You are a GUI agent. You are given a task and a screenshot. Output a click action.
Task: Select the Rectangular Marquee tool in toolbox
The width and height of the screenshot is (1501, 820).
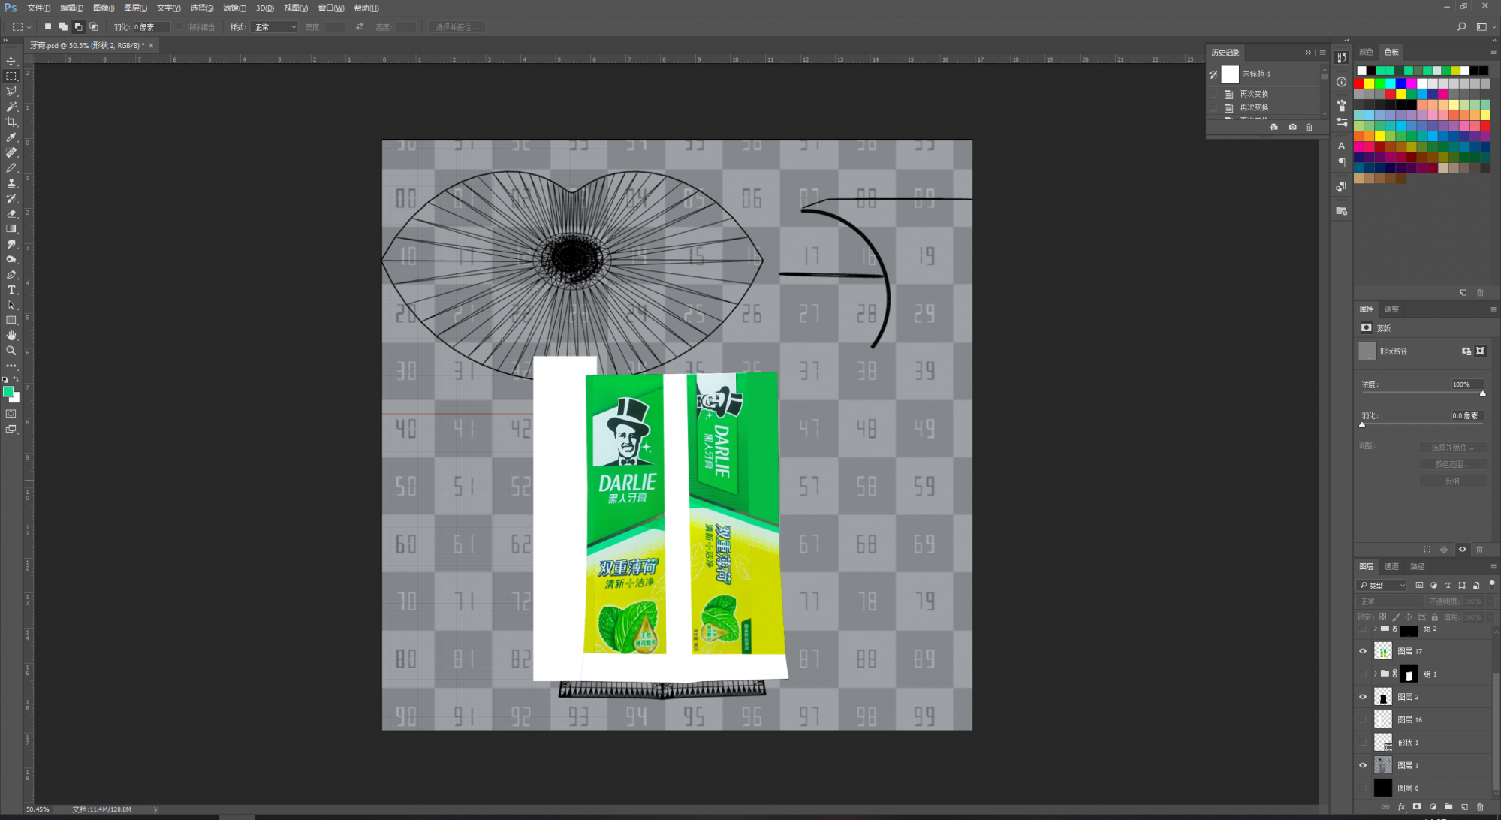point(11,76)
